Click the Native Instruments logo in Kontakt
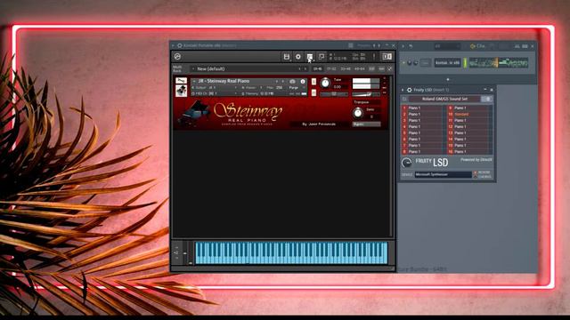 (177, 56)
